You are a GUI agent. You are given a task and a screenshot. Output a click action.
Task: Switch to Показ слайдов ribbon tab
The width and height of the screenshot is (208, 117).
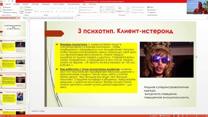coord(58,4)
